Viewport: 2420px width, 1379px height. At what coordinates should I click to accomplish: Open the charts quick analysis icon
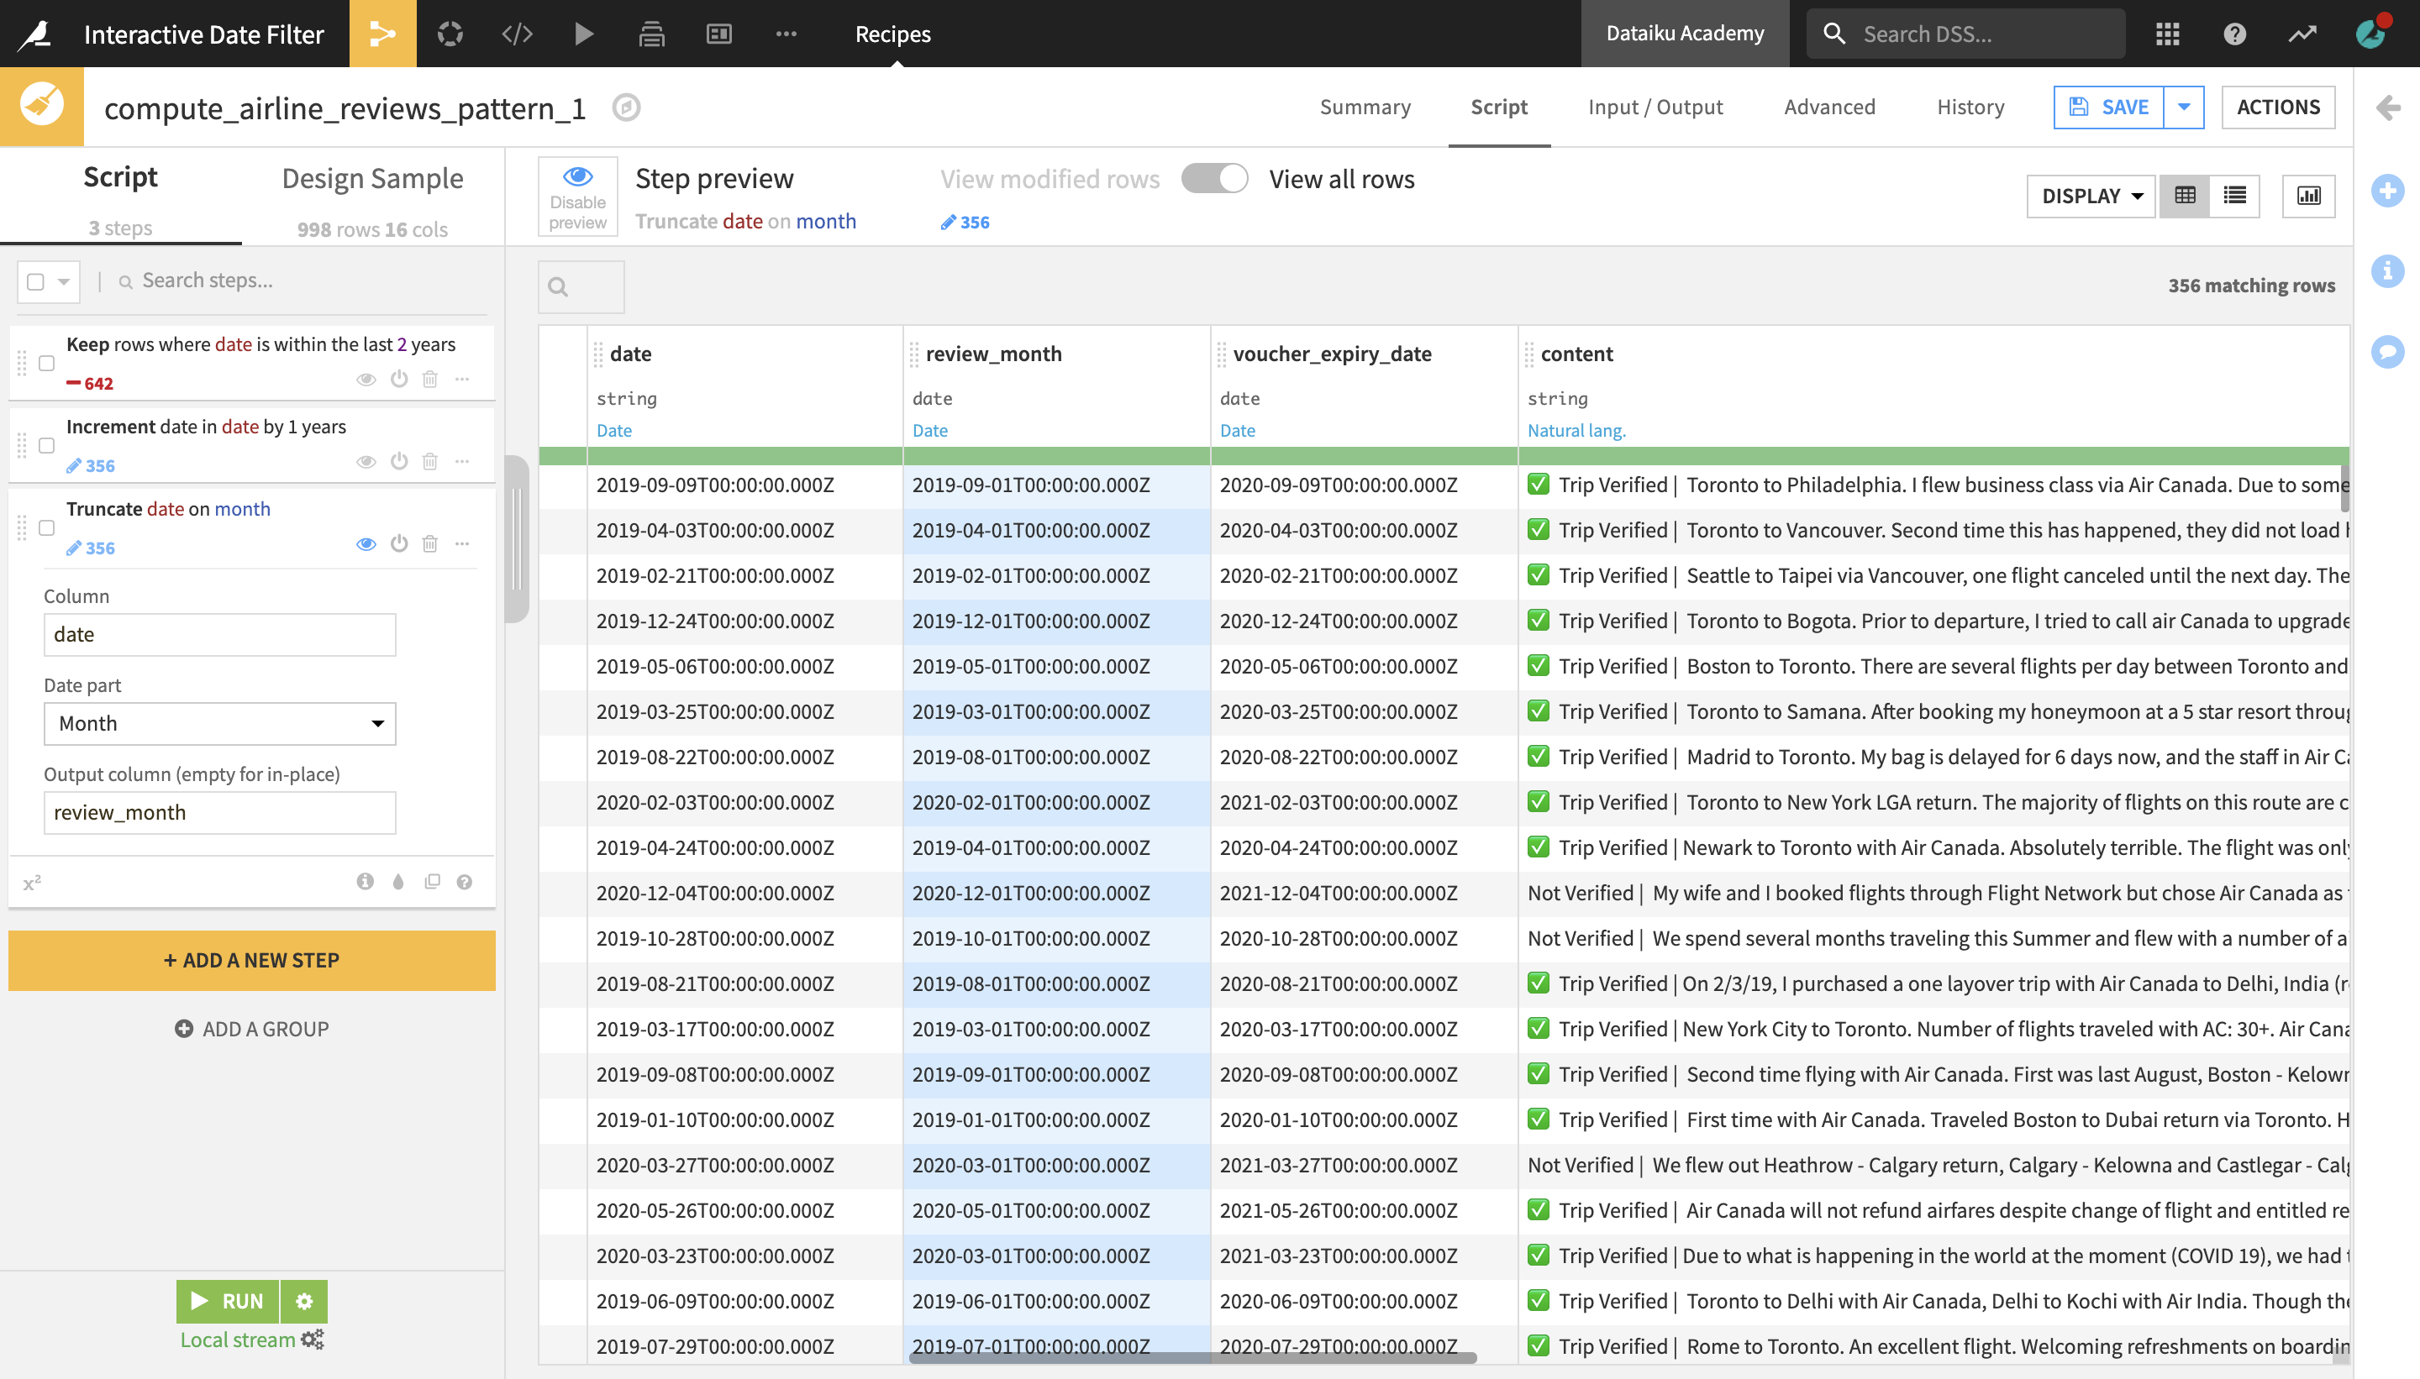tap(2309, 195)
